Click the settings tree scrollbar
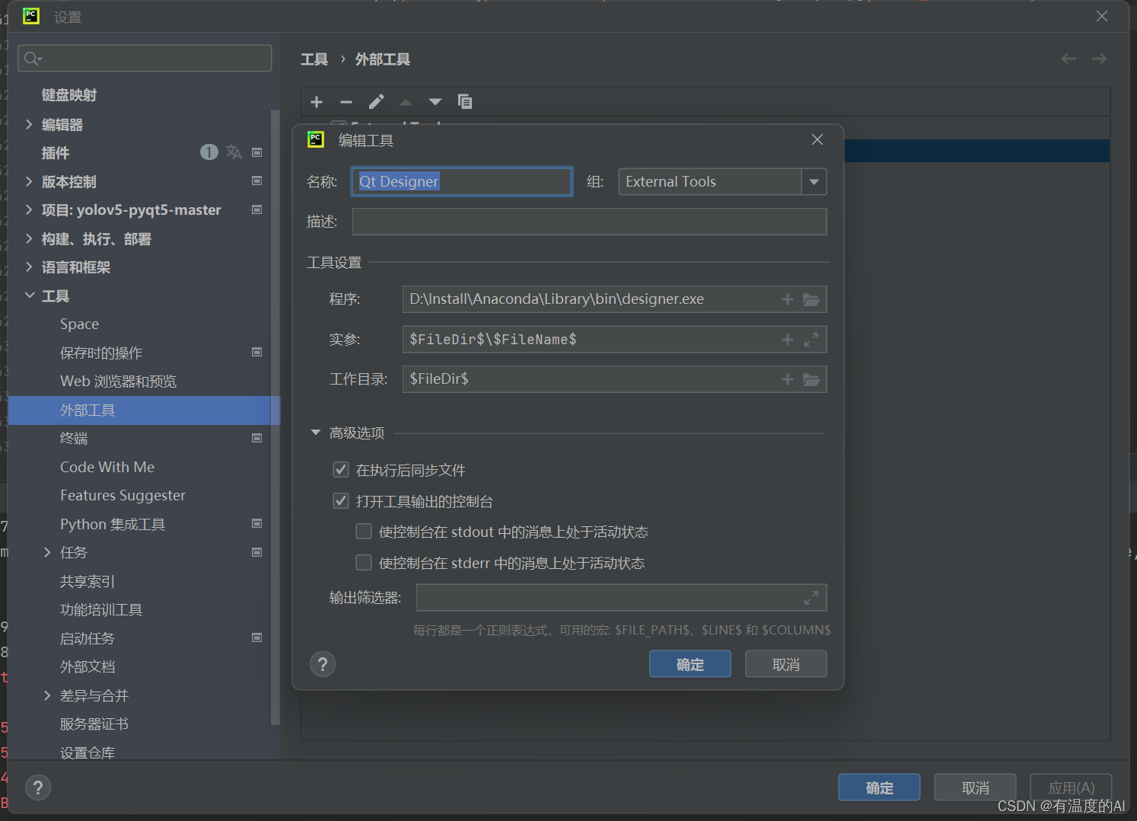The width and height of the screenshot is (1137, 821). point(275,417)
